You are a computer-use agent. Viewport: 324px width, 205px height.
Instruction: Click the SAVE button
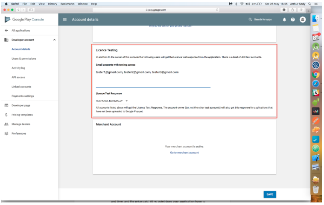point(269,194)
